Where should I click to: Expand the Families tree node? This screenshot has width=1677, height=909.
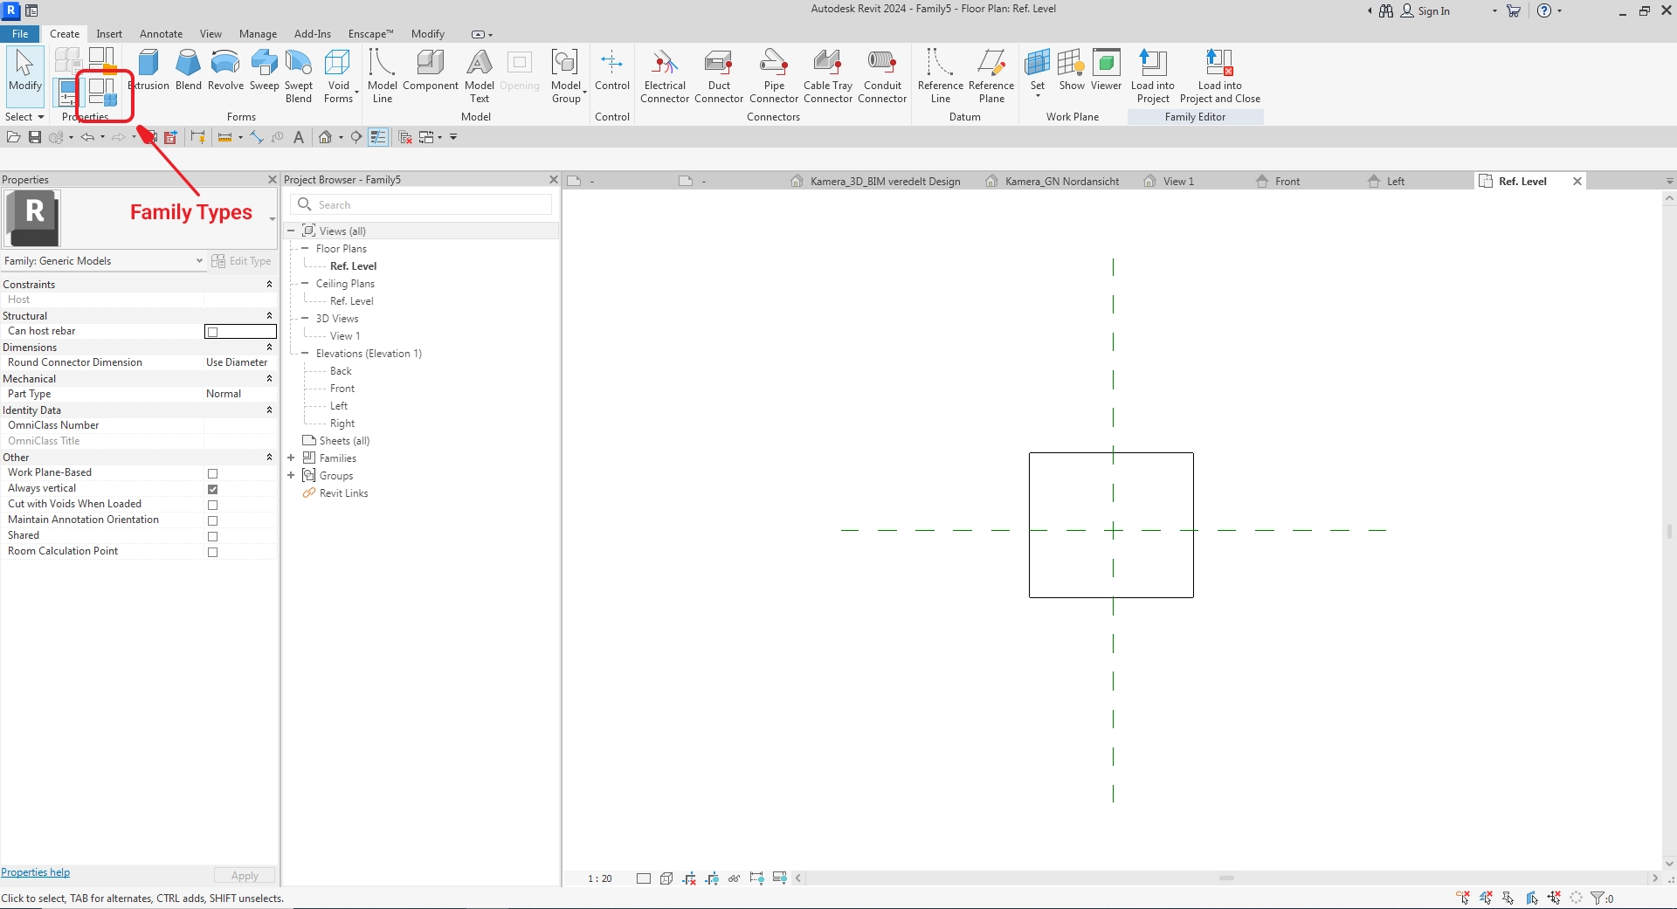291,458
